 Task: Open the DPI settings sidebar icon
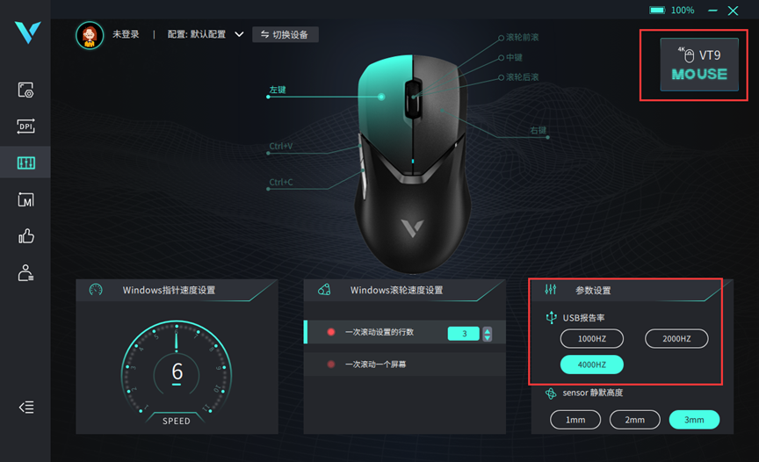click(x=25, y=126)
